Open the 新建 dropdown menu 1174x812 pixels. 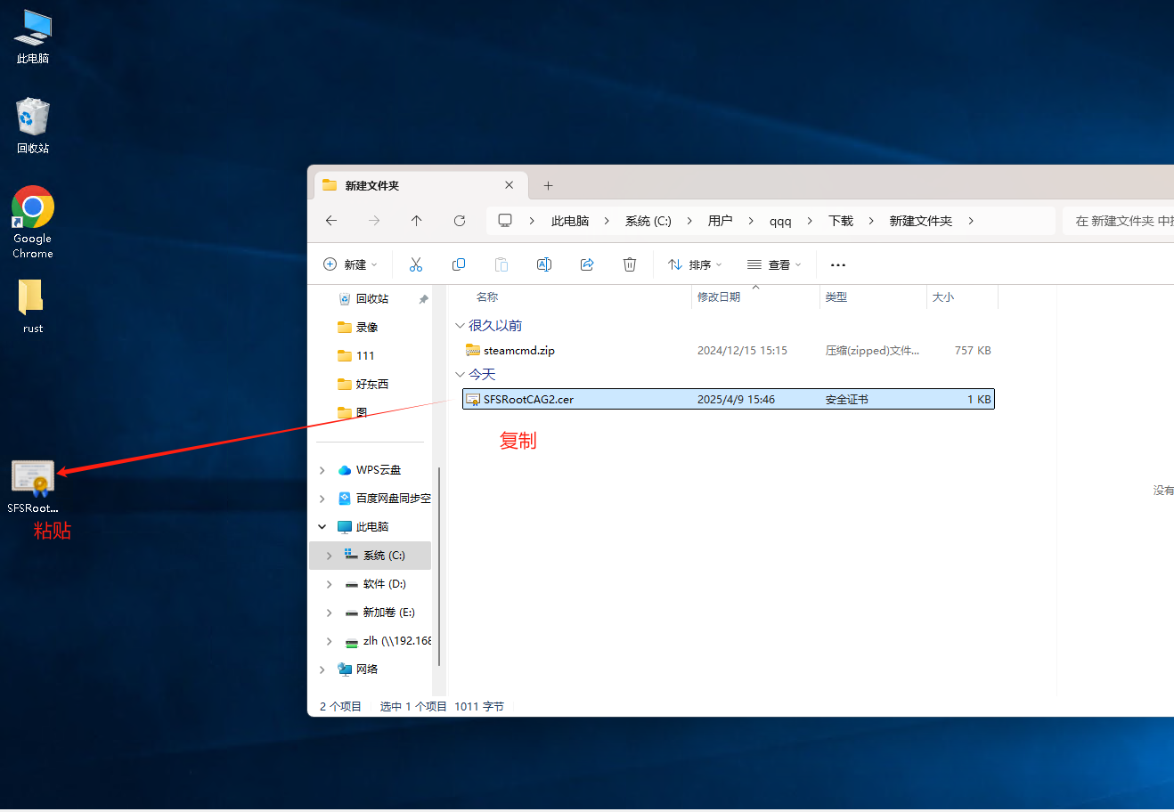(x=351, y=264)
